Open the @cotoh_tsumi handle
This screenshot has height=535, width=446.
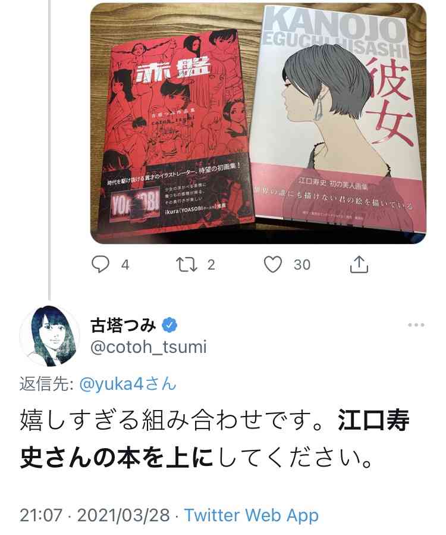pos(149,348)
